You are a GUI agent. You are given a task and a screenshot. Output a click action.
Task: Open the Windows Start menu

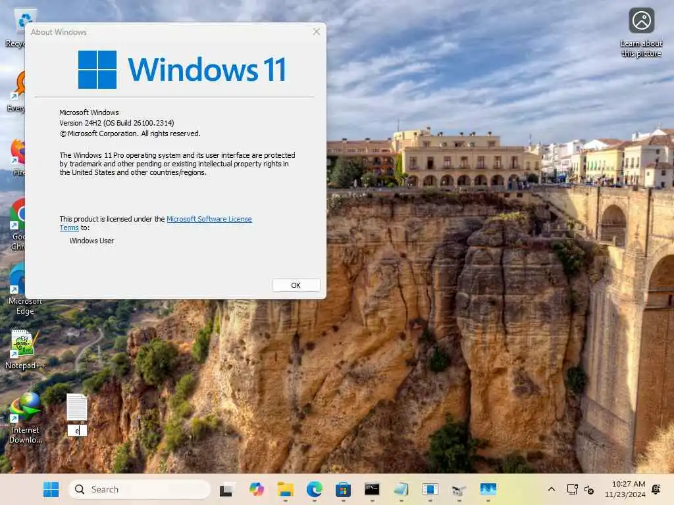[x=51, y=489]
